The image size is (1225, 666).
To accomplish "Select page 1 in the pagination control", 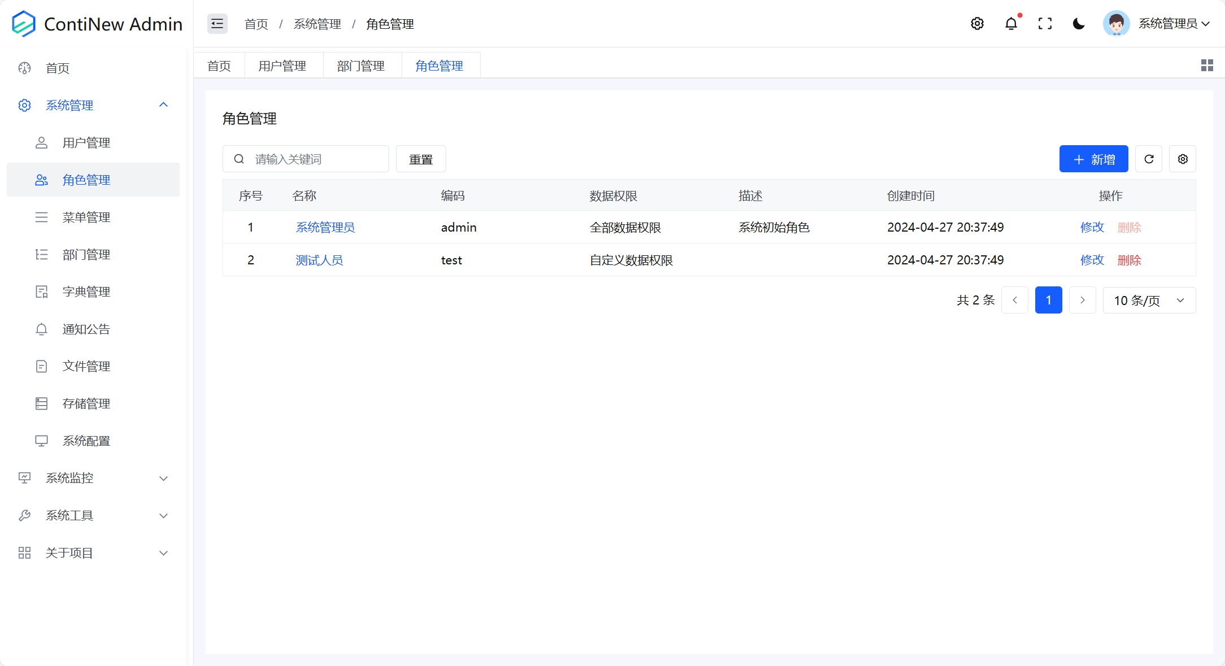I will [1049, 300].
